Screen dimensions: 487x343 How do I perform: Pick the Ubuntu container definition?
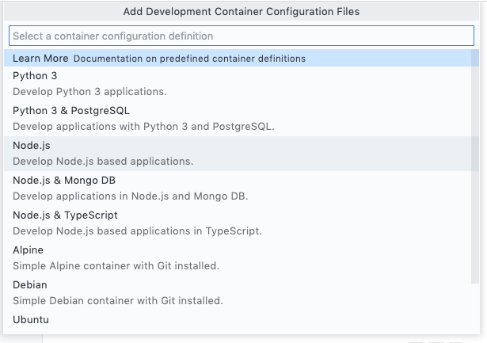(31, 320)
